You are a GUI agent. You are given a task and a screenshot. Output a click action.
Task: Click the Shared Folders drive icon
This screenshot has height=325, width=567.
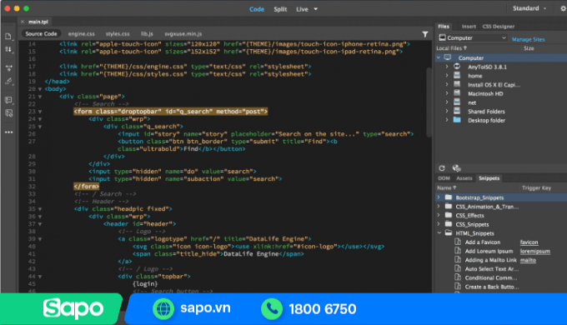(x=457, y=111)
